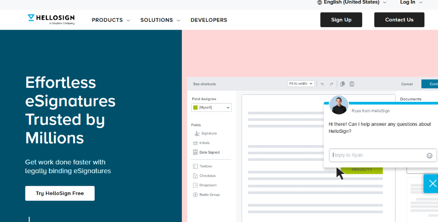The height and width of the screenshot is (222, 438).
Task: Click the green MM/DD/YY date field
Action: coord(362,170)
